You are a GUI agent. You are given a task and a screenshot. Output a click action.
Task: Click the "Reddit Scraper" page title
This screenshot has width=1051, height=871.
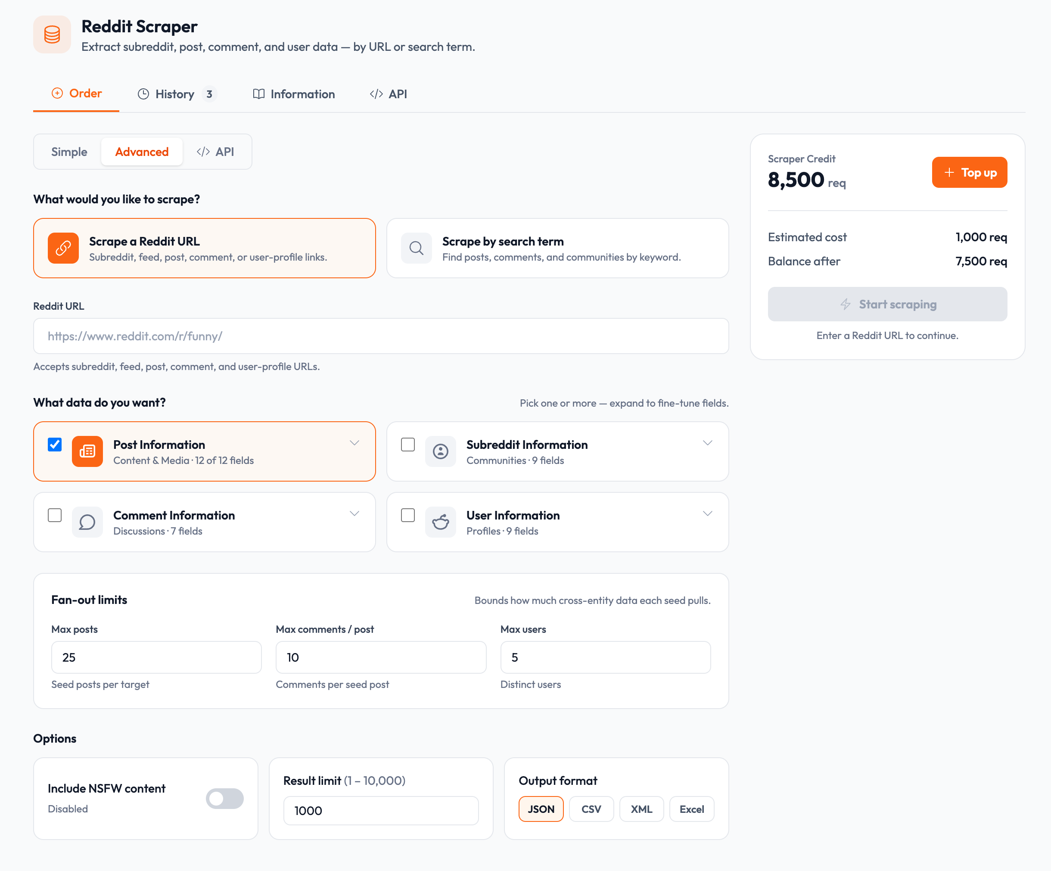tap(140, 27)
